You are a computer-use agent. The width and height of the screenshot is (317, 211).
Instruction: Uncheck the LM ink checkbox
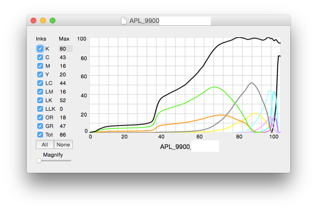pyautogui.click(x=40, y=92)
